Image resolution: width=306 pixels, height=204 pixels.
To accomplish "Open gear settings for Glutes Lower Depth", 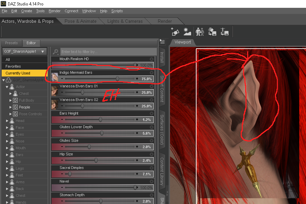I will [x=151, y=127].
